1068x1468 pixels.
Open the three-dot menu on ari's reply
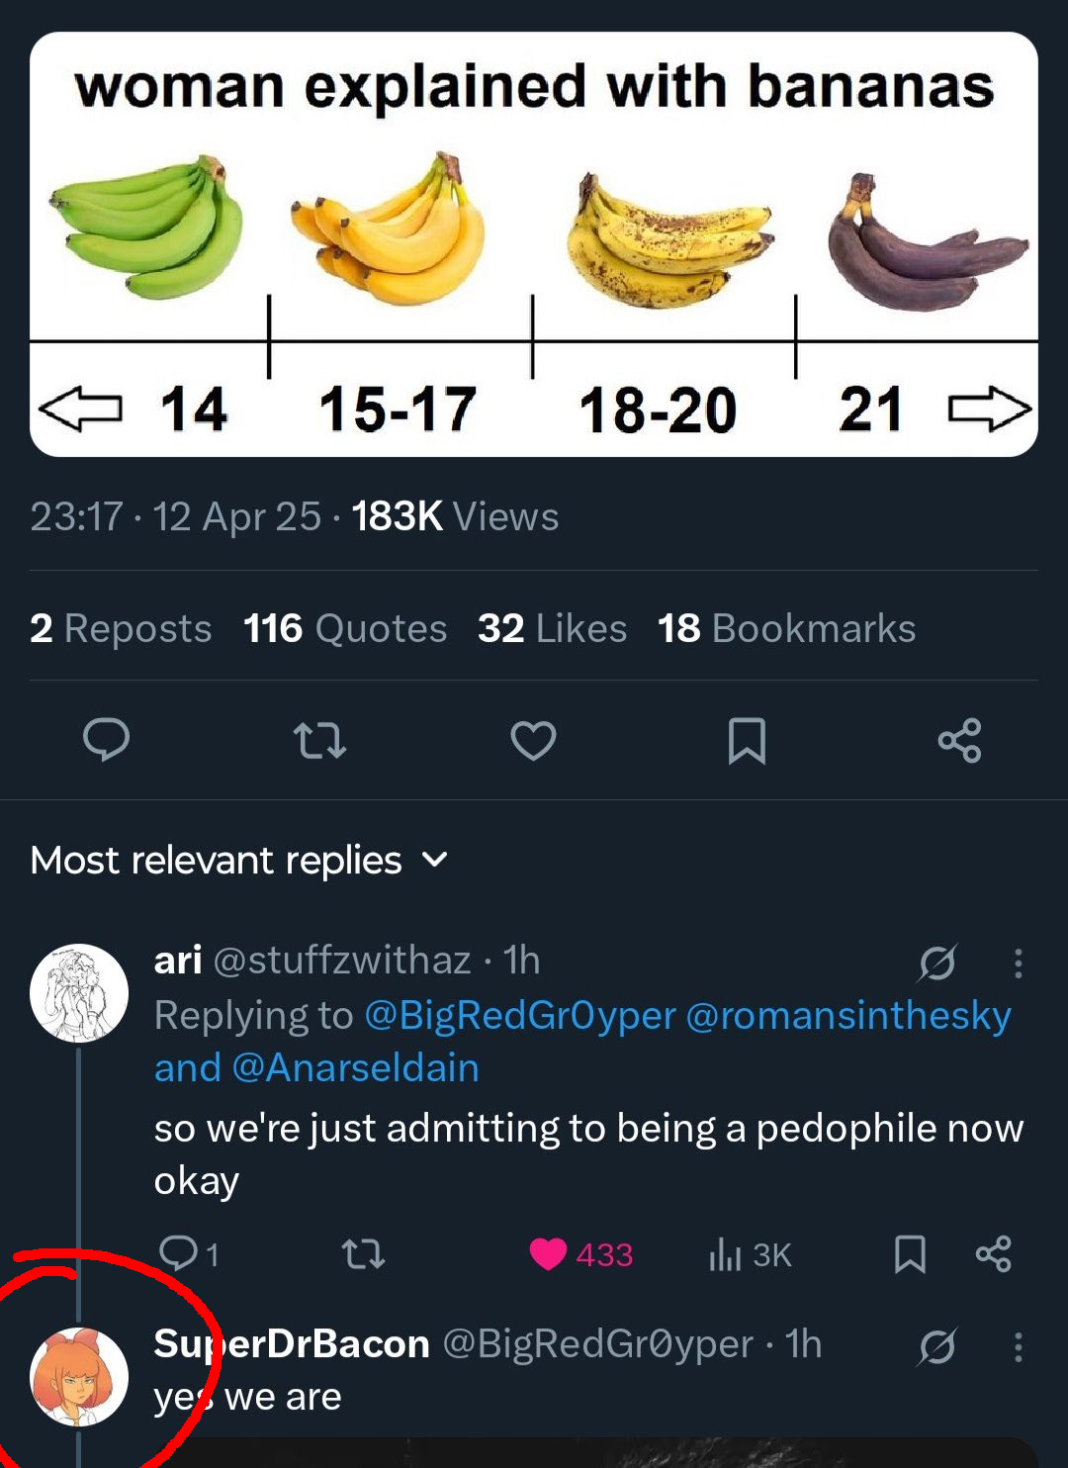1018,963
